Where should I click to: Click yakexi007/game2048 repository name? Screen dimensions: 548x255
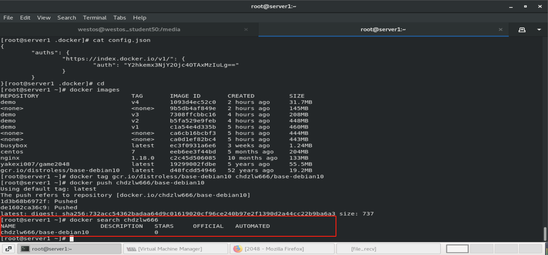tap(35, 164)
